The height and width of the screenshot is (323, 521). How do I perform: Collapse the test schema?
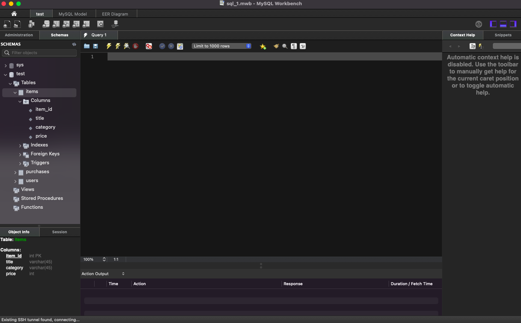6,75
